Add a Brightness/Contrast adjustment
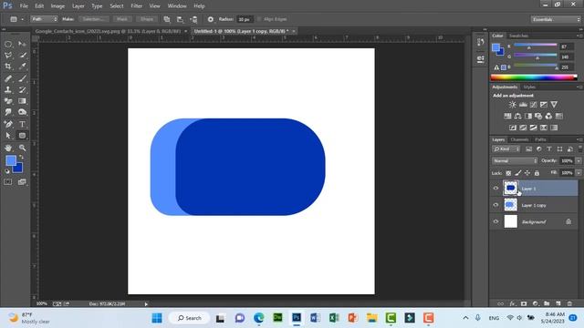The width and height of the screenshot is (584, 328). pyautogui.click(x=513, y=105)
